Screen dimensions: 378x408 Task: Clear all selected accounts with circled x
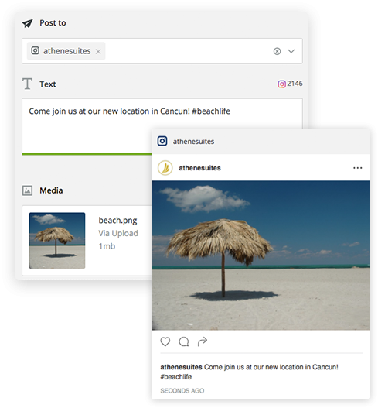(277, 51)
